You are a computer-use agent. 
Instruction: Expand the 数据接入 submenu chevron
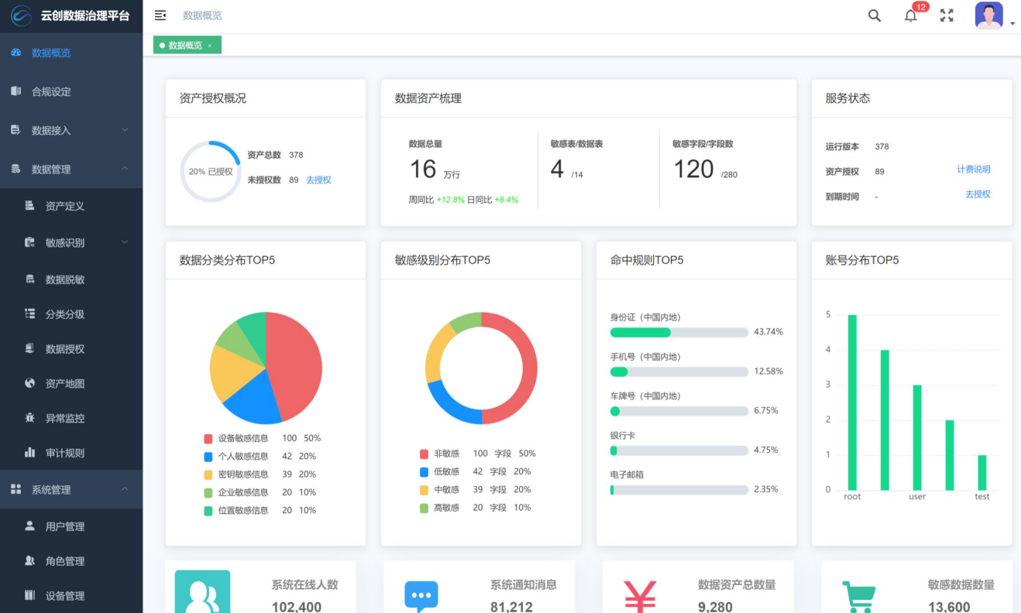(125, 130)
